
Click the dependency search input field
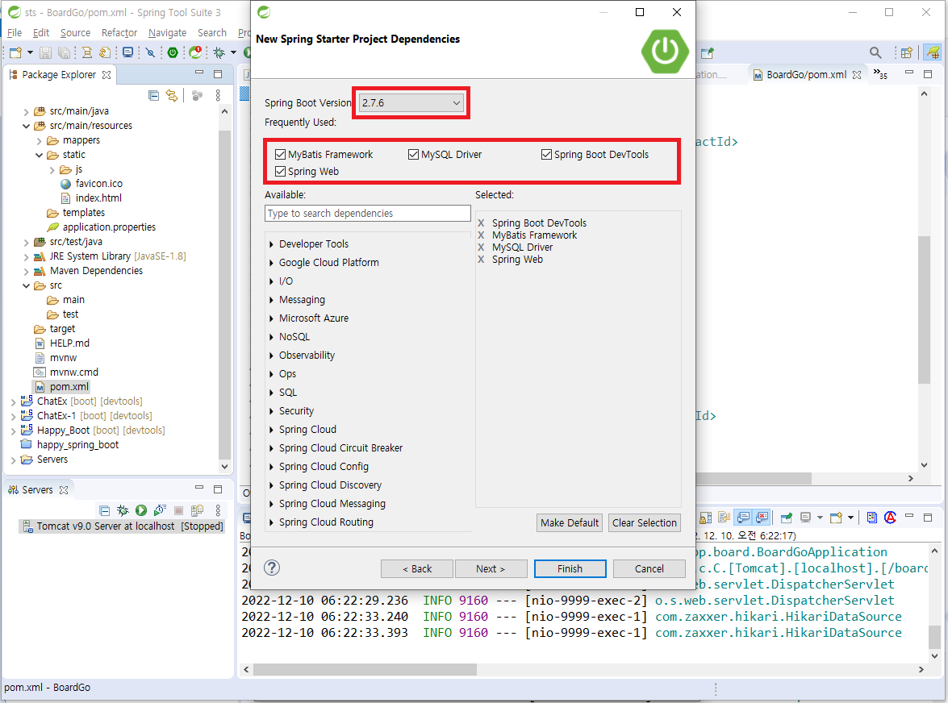click(368, 213)
